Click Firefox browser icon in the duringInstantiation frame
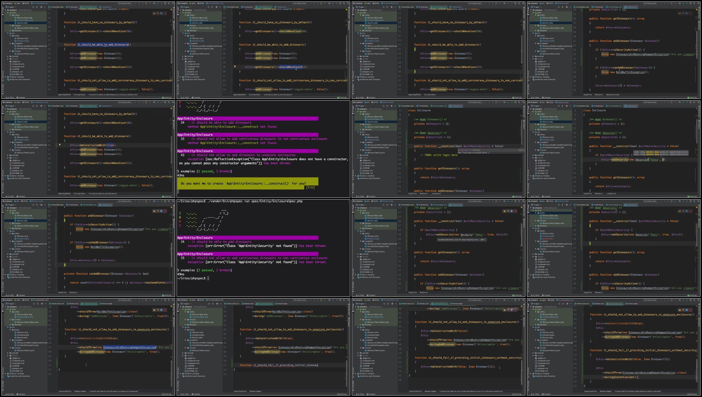Viewport: 702px width, 397px height. (x=683, y=310)
